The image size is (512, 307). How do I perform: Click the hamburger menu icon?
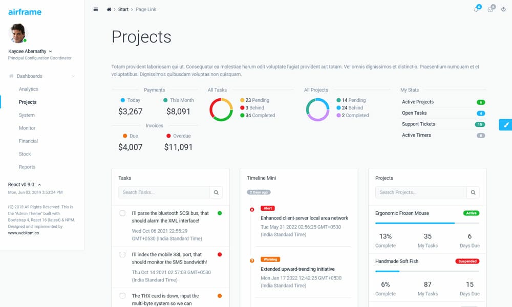coord(95,9)
